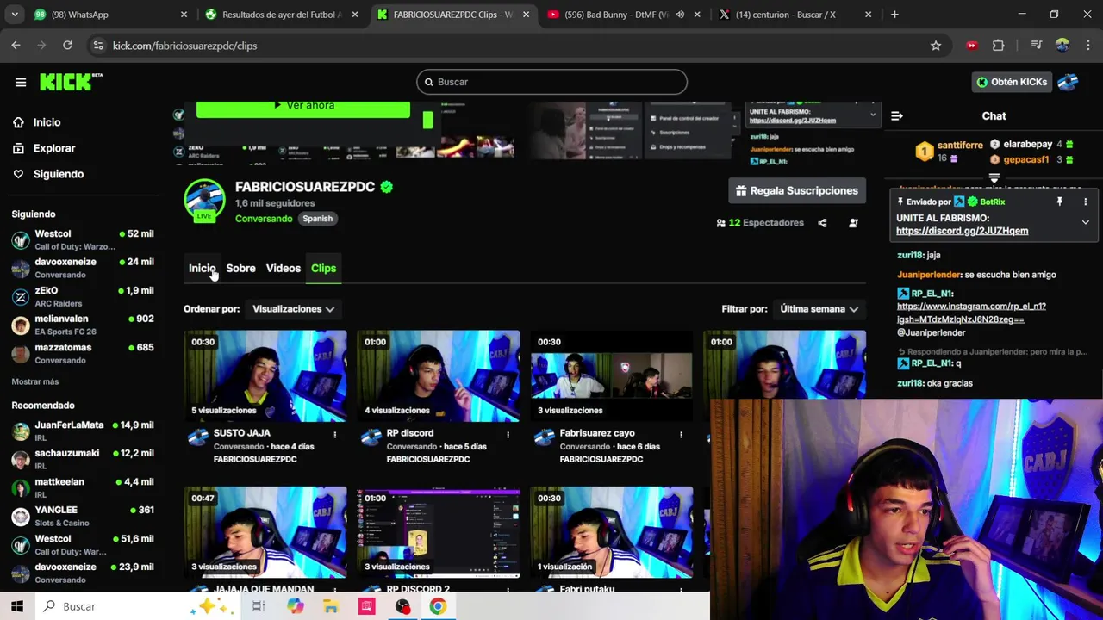The image size is (1103, 620).
Task: Bookmark this page with the star icon
Action: click(936, 46)
